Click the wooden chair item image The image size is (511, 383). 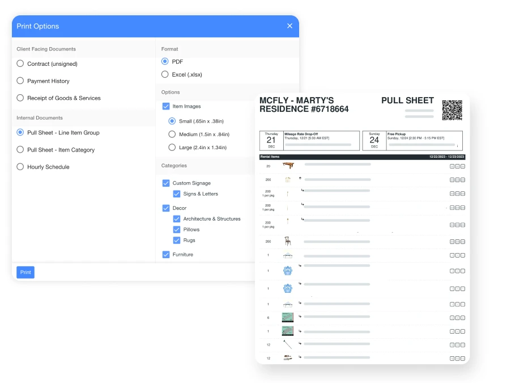(x=288, y=241)
